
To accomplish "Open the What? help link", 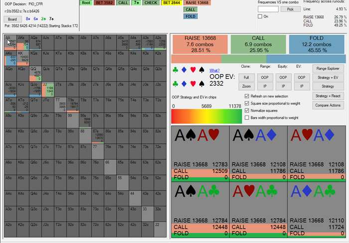I will [x=214, y=70].
